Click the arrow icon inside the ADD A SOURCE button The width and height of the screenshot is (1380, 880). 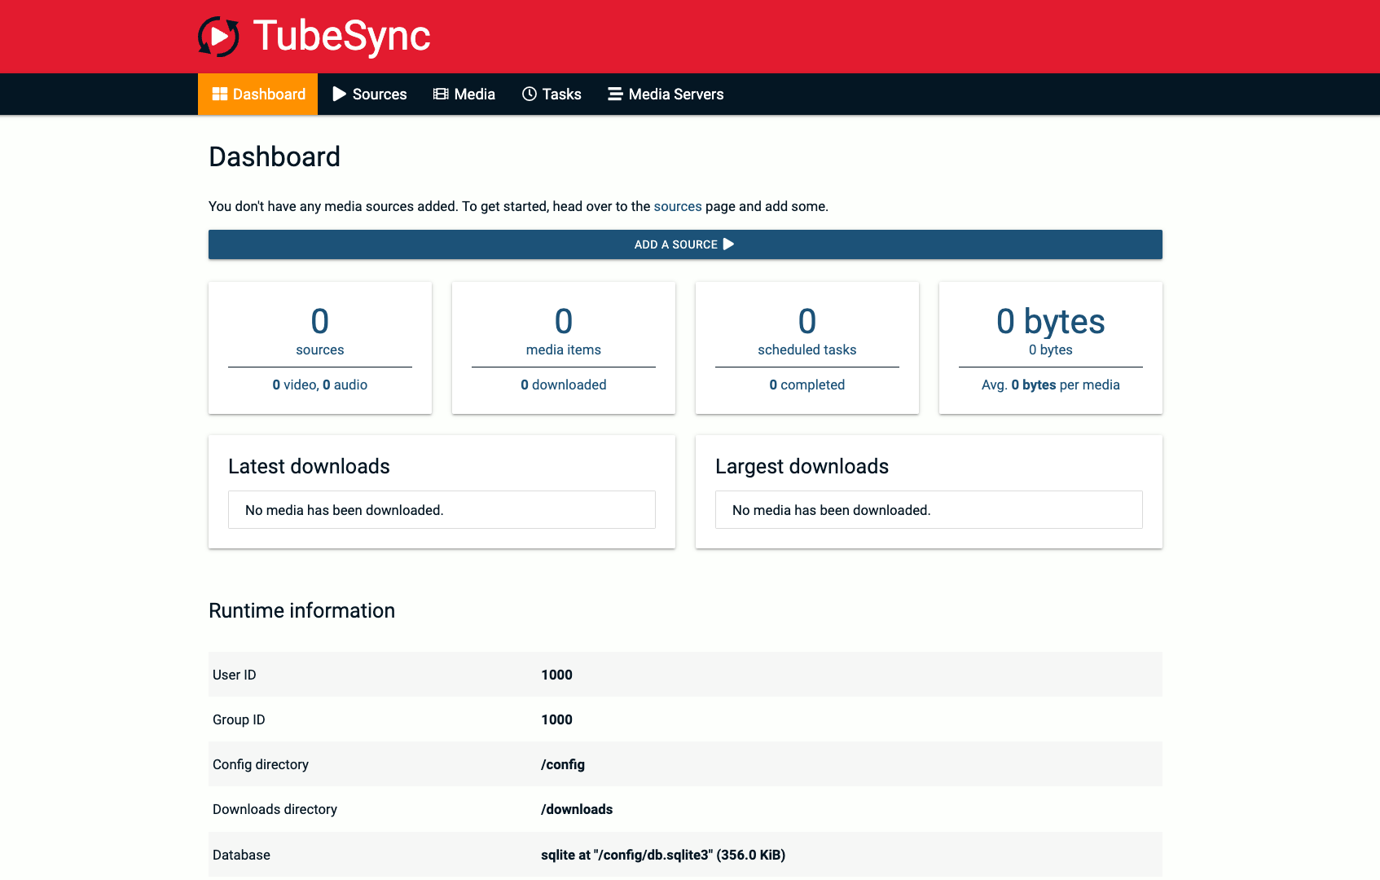pos(729,244)
